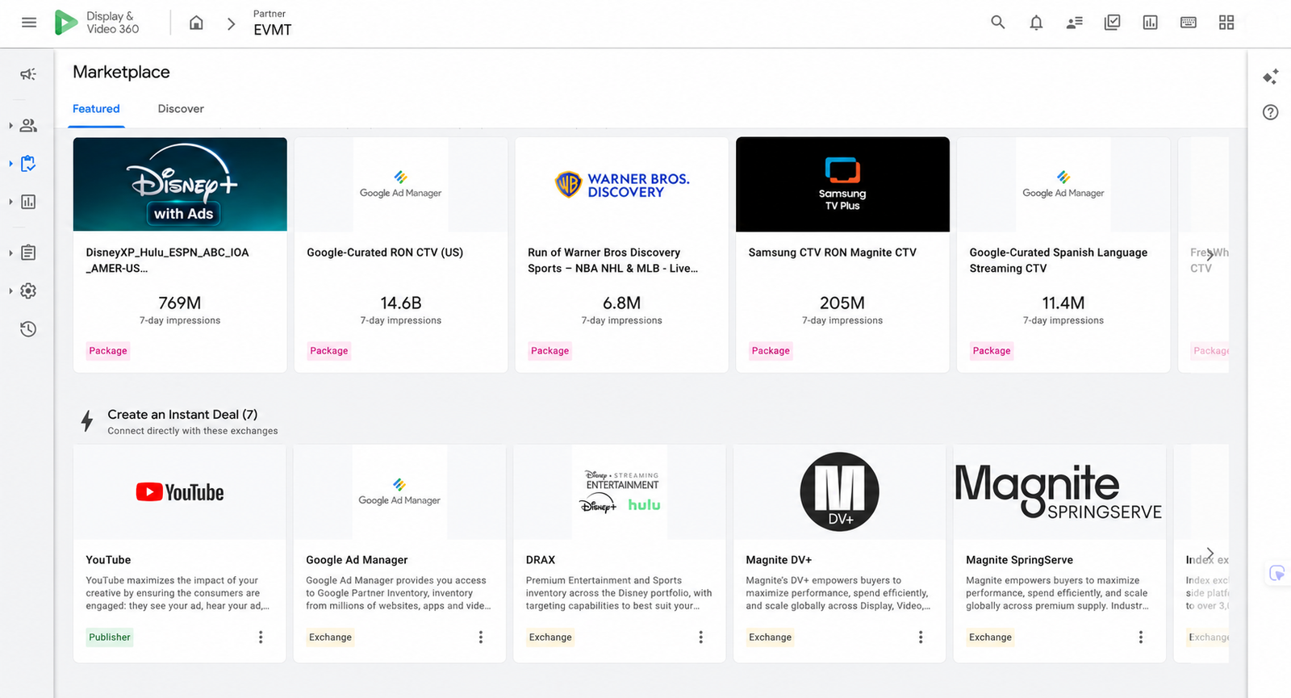Switch to the Discover tab
The image size is (1291, 698).
pyautogui.click(x=181, y=109)
